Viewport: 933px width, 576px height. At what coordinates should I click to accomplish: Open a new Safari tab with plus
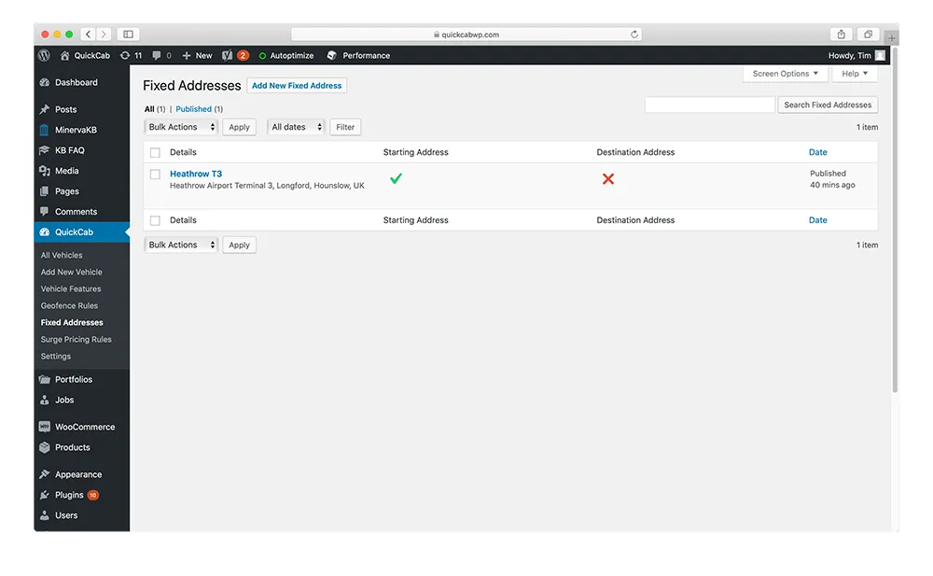tap(891, 37)
